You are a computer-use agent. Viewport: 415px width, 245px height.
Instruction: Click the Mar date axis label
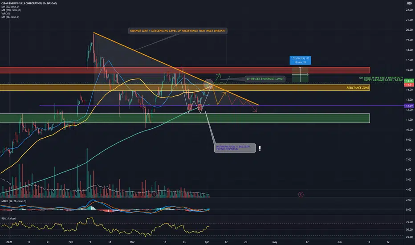(x=132, y=242)
